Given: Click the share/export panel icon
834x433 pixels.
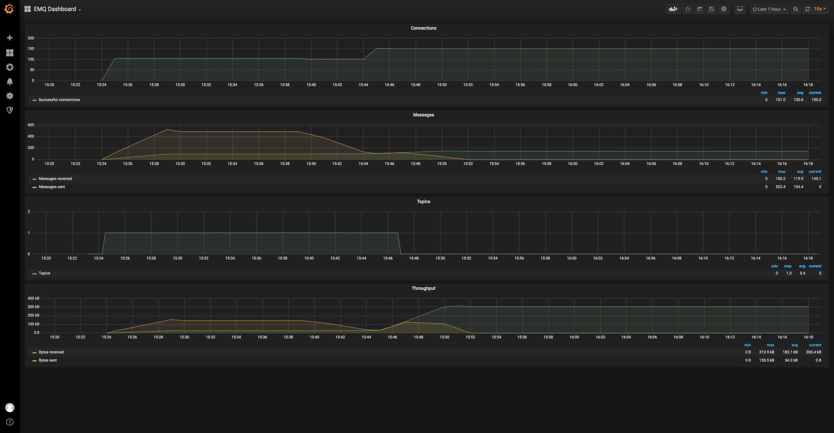Looking at the screenshot, I should click(699, 9).
